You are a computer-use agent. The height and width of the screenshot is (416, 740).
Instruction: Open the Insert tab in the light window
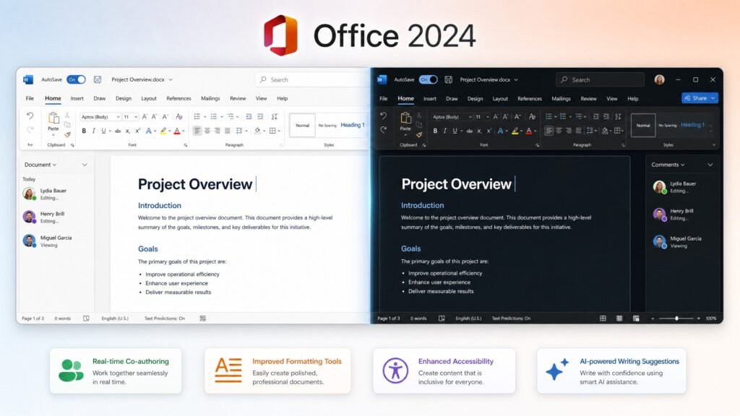pos(77,98)
